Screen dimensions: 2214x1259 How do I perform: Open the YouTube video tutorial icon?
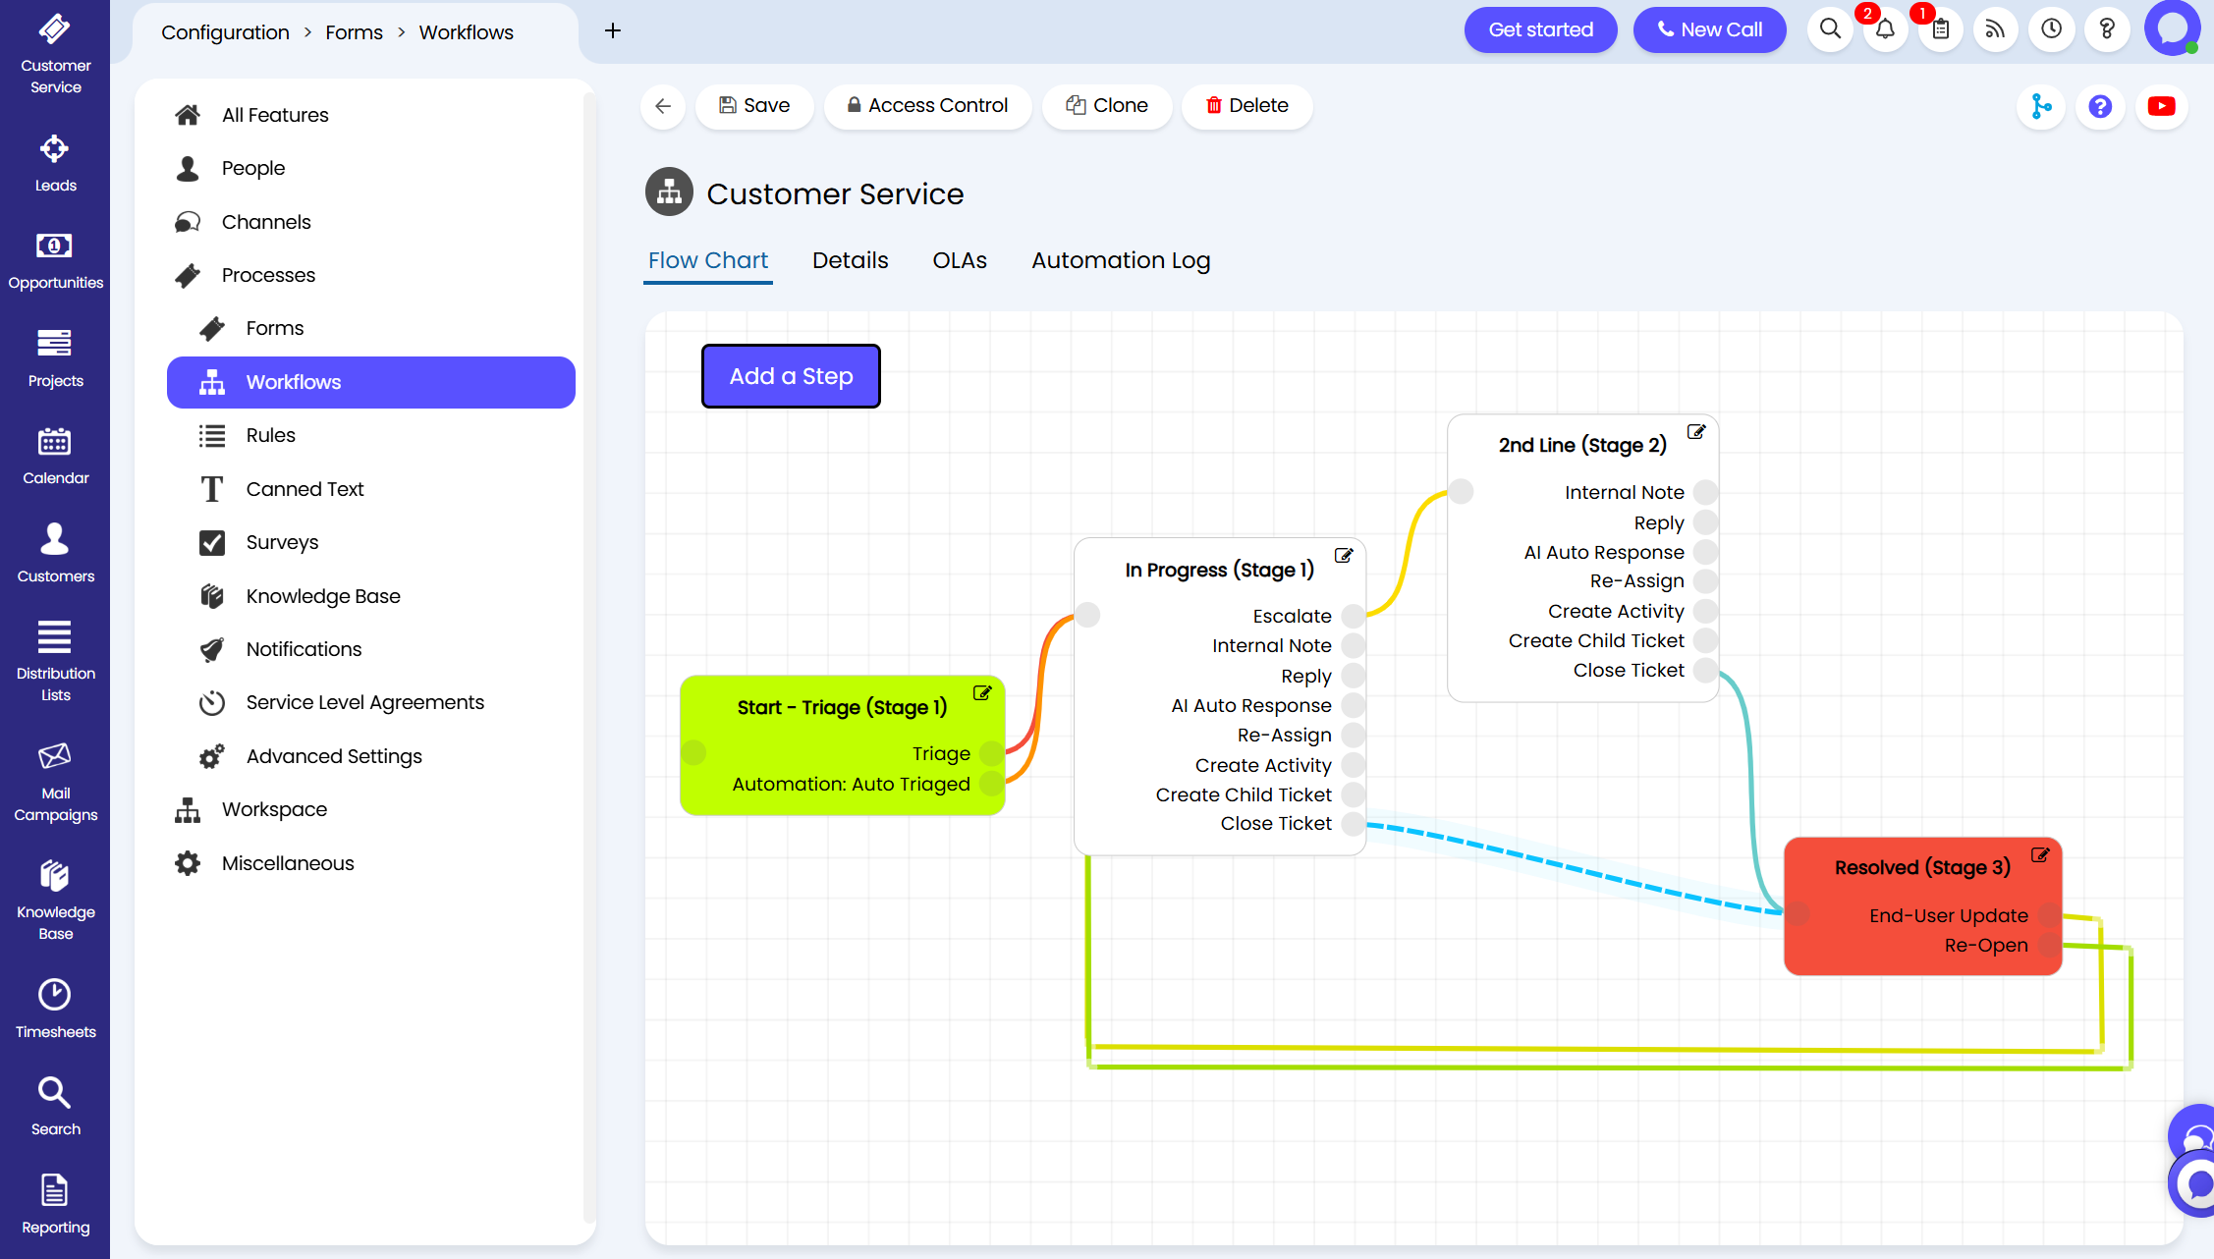click(x=2161, y=106)
